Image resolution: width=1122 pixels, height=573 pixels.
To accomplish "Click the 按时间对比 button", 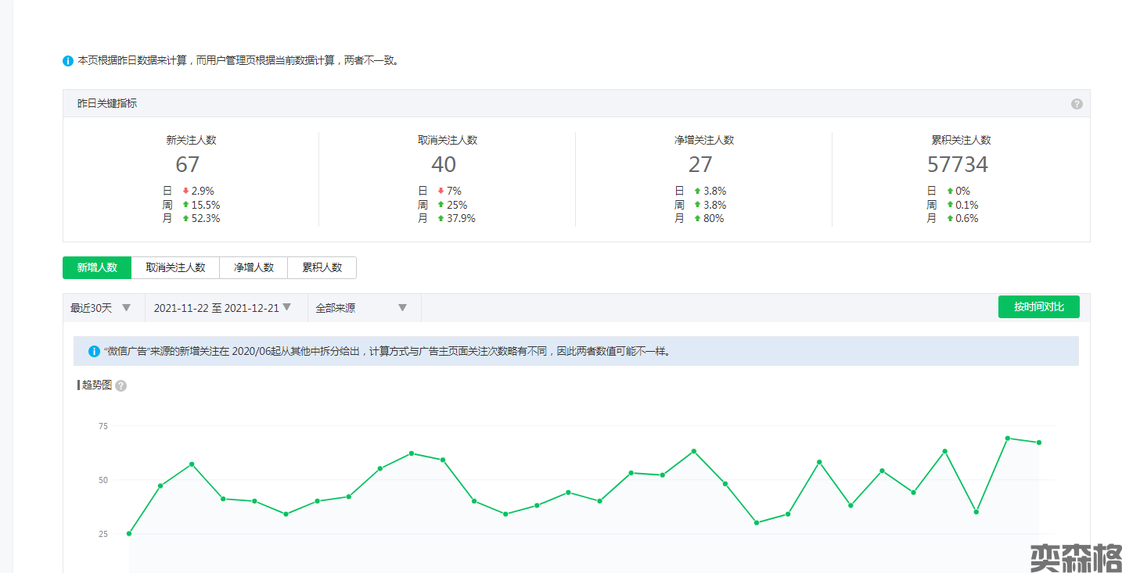I will click(x=1038, y=307).
